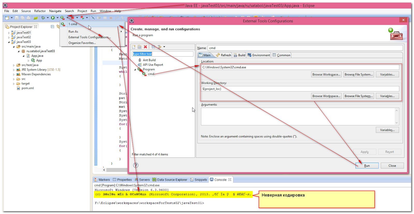The height and width of the screenshot is (214, 414).
Task: Switch to the Refresh tab
Action: (224, 55)
